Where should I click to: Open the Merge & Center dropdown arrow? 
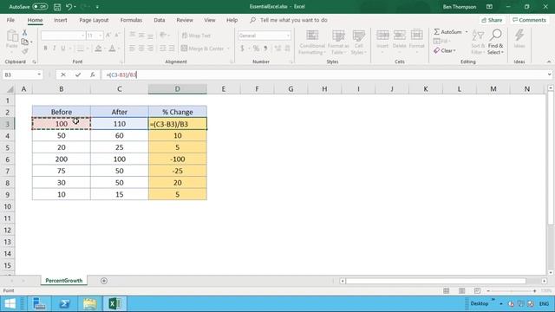(228, 49)
